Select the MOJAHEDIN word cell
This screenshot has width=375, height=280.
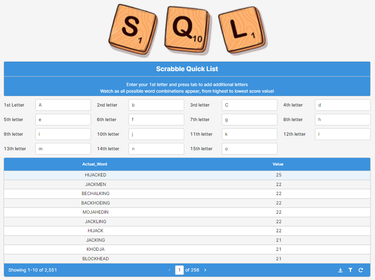(96, 212)
